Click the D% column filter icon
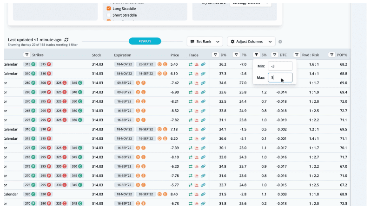371x213 pixels. 215,55
